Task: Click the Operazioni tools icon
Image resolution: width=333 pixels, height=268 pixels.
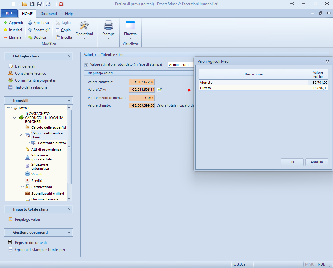Action: click(x=84, y=26)
